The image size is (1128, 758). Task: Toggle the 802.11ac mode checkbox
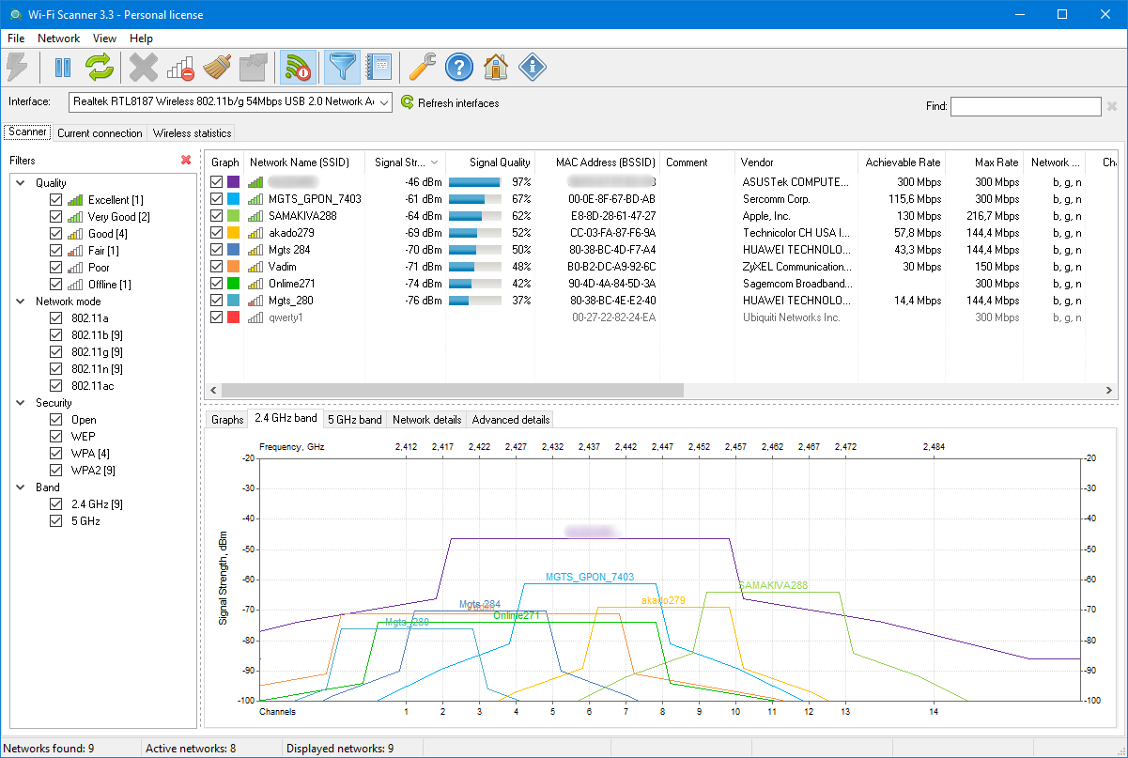[55, 386]
